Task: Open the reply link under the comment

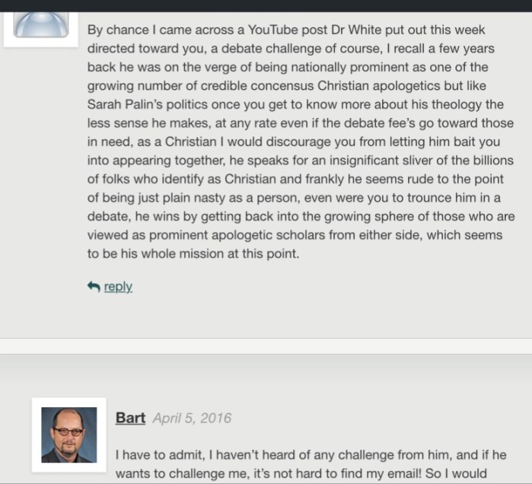Action: tap(118, 287)
